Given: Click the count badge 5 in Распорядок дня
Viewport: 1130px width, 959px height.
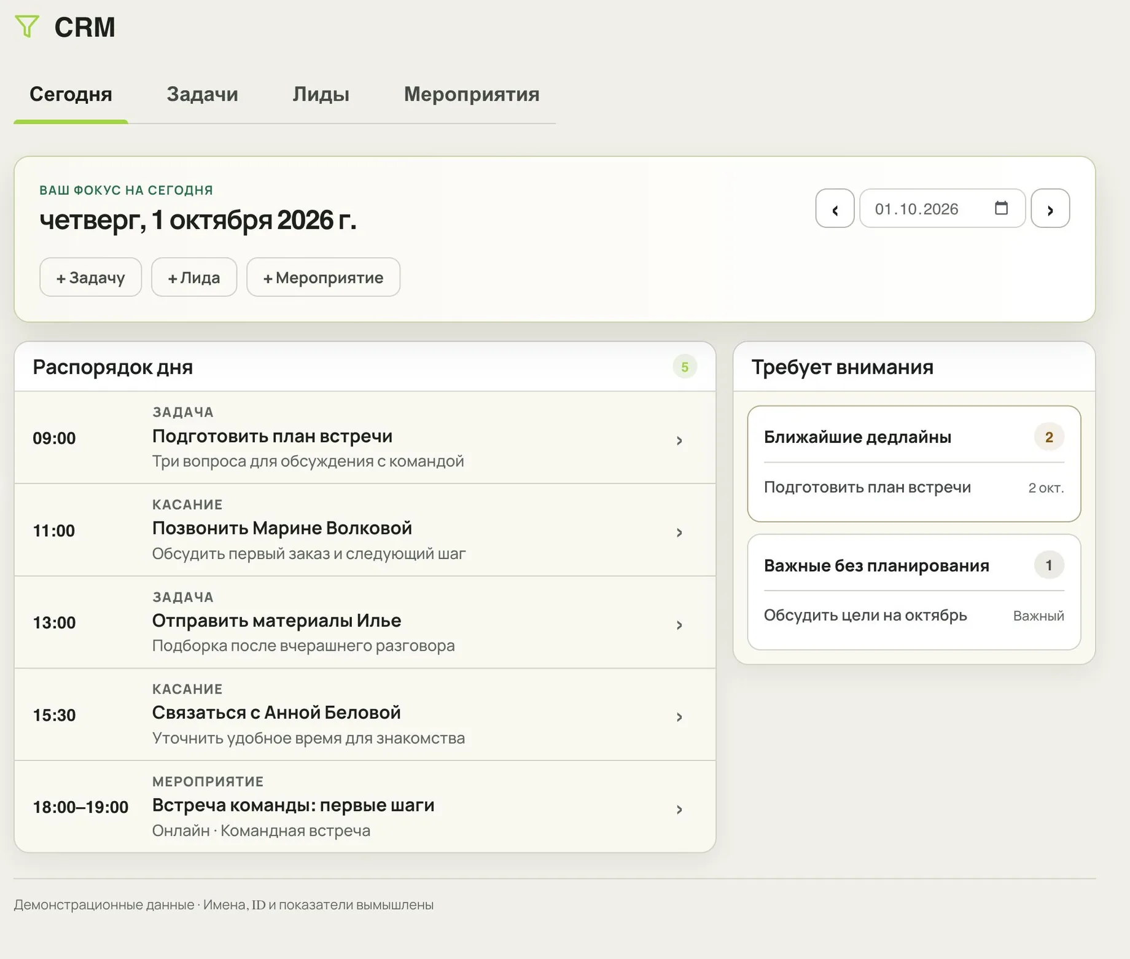Looking at the screenshot, I should click(x=685, y=367).
